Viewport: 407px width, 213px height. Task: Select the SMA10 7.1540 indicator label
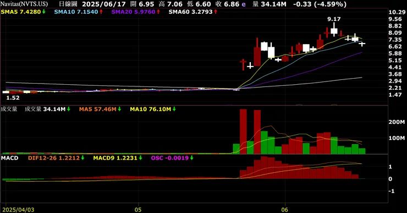point(76,12)
